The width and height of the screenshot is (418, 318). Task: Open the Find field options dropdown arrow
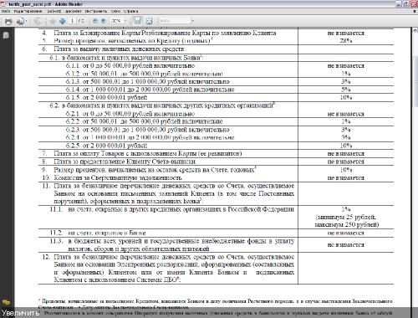pyautogui.click(x=192, y=21)
